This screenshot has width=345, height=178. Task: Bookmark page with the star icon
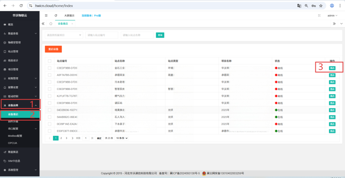(x=321, y=6)
